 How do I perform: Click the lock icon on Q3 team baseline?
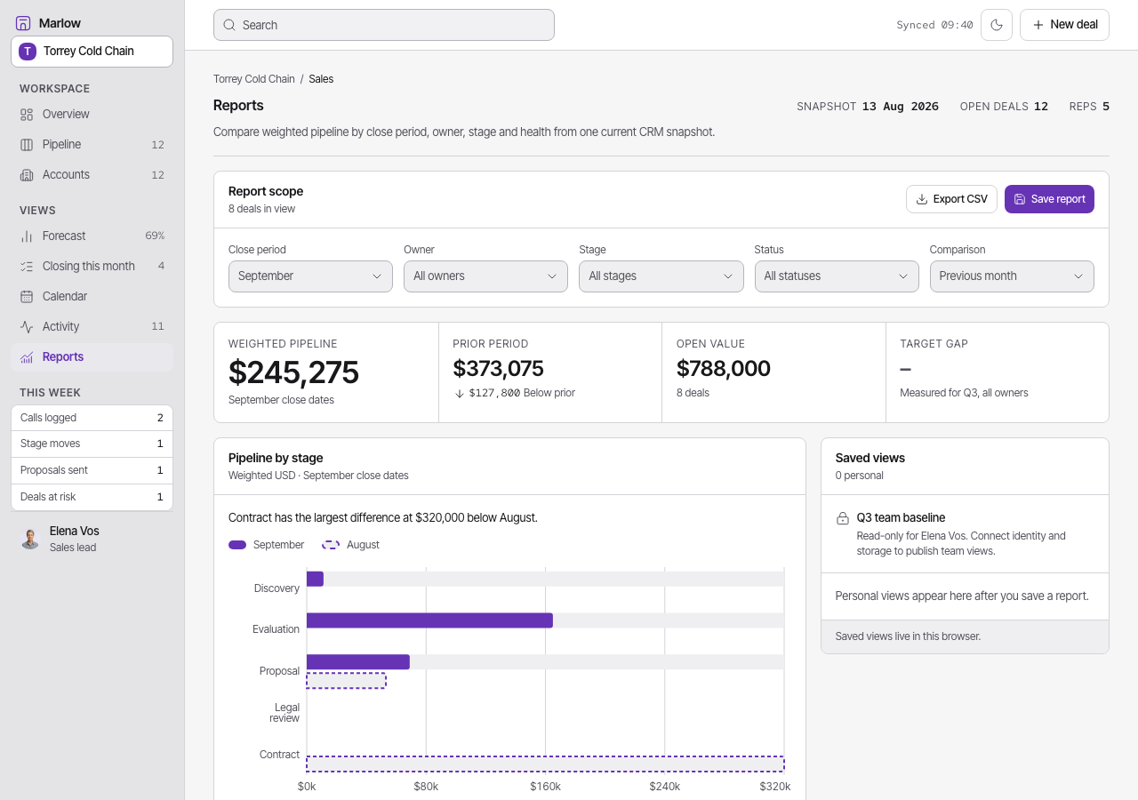tap(843, 518)
